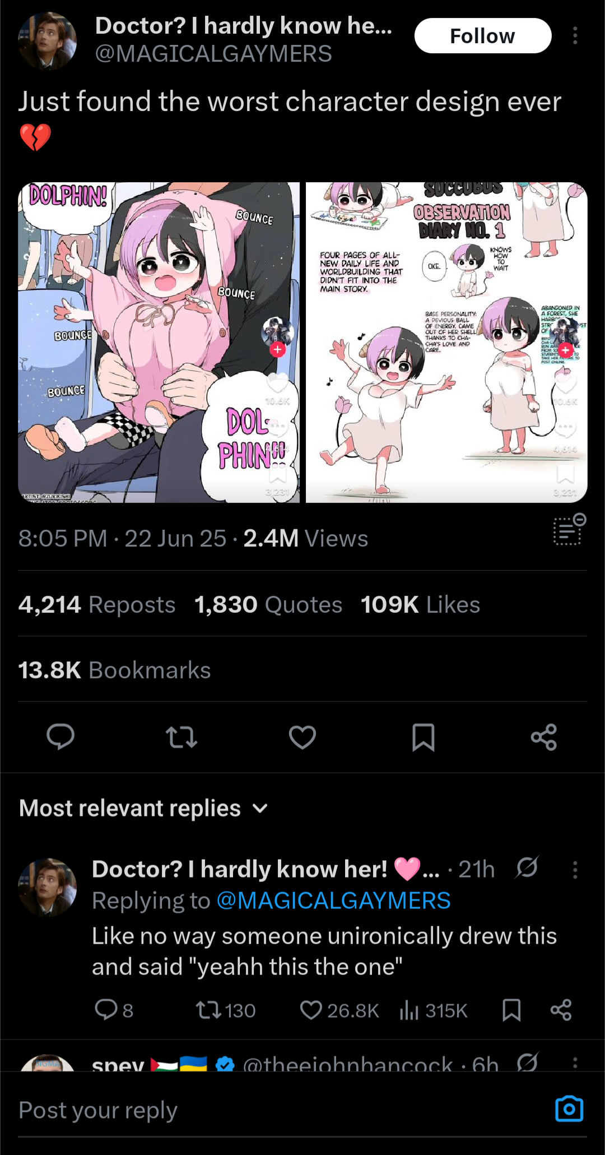Viewport: 605px width, 1155px height.
Task: Repost the main tweet
Action: tap(182, 737)
